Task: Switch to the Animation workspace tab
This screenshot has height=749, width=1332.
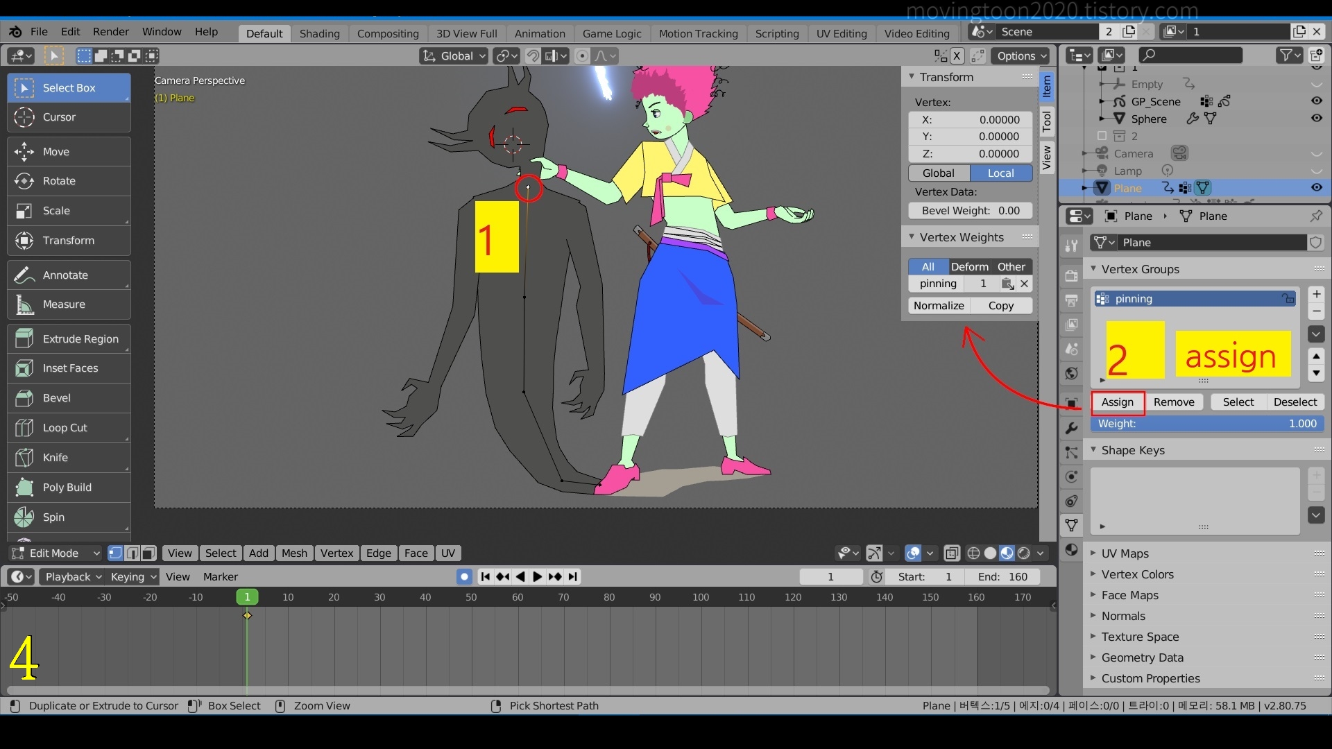Action: [540, 33]
